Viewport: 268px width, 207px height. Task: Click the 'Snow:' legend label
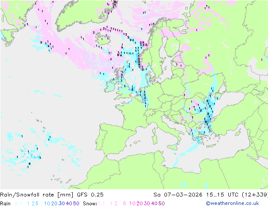tap(90, 204)
